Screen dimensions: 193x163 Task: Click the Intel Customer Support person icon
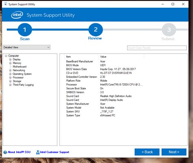pyautogui.click(x=38, y=152)
